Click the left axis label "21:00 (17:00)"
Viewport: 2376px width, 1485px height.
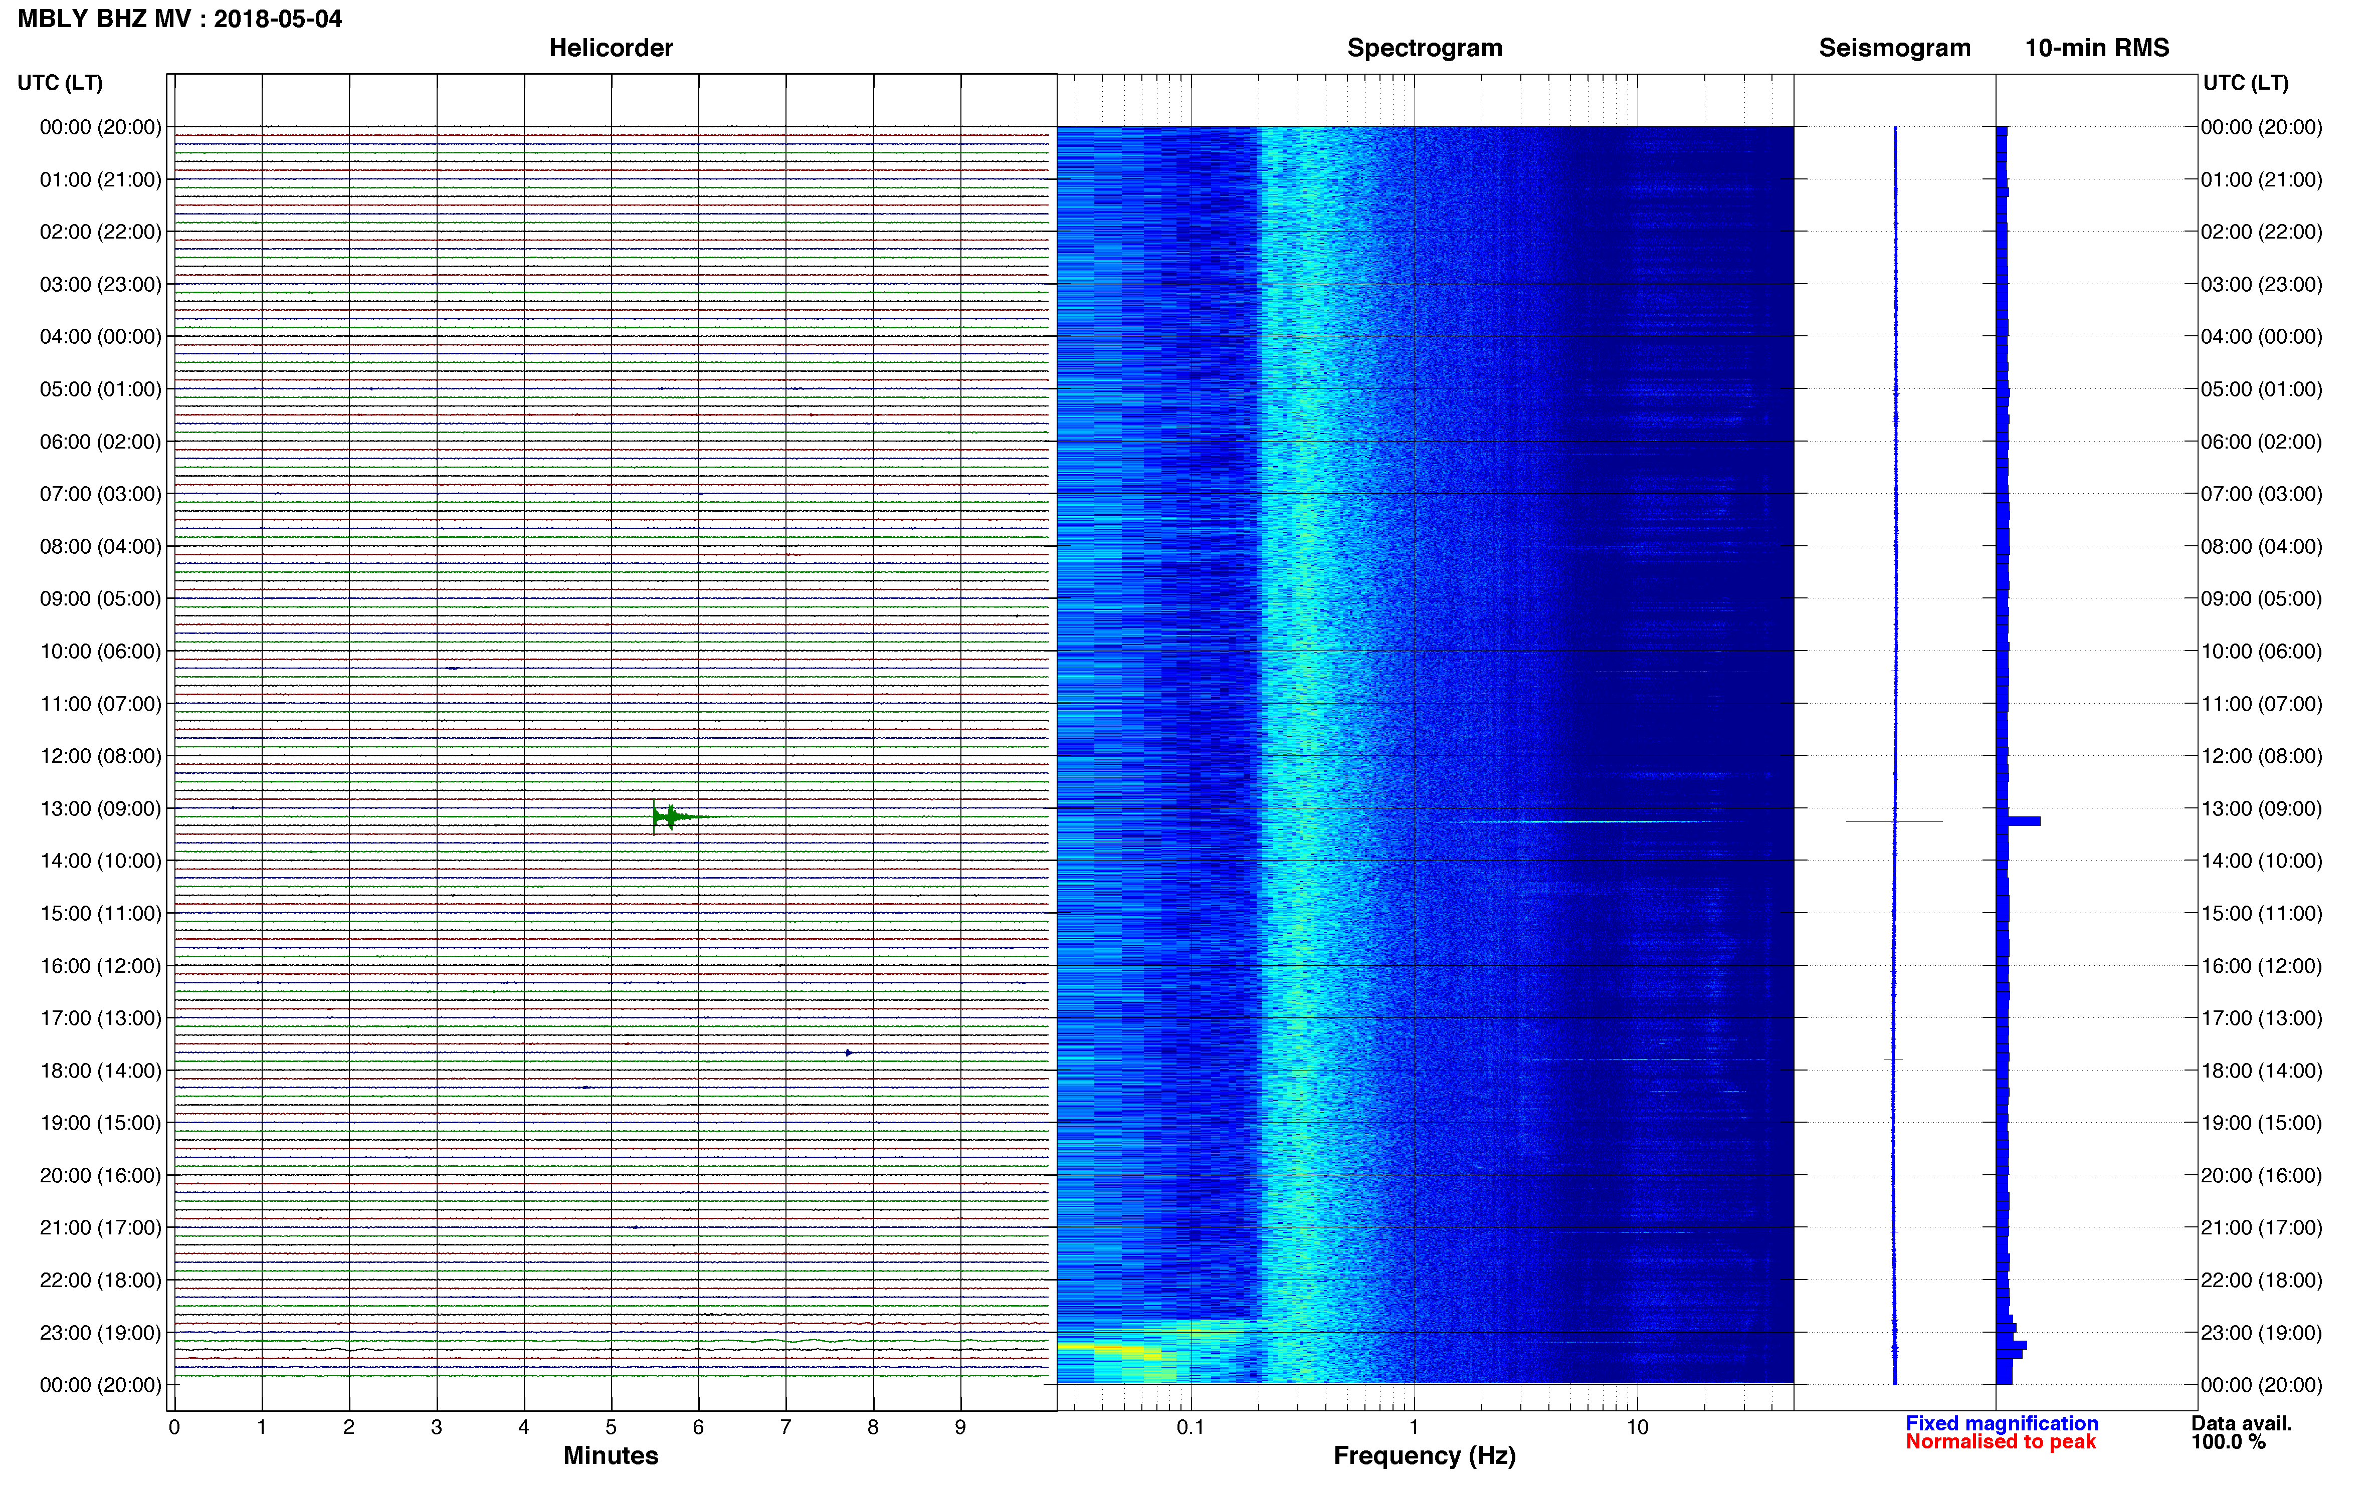[100, 1228]
